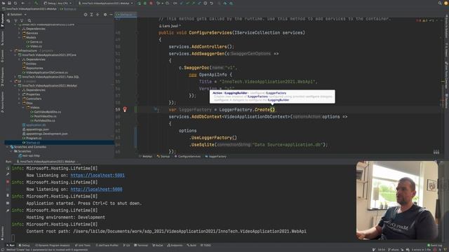Expand the Controllers folder in WebApi project
The image size is (449, 252).
[x=20, y=99]
